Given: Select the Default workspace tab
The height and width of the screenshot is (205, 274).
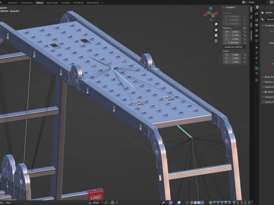Looking at the screenshot, I should (x=39, y=3).
